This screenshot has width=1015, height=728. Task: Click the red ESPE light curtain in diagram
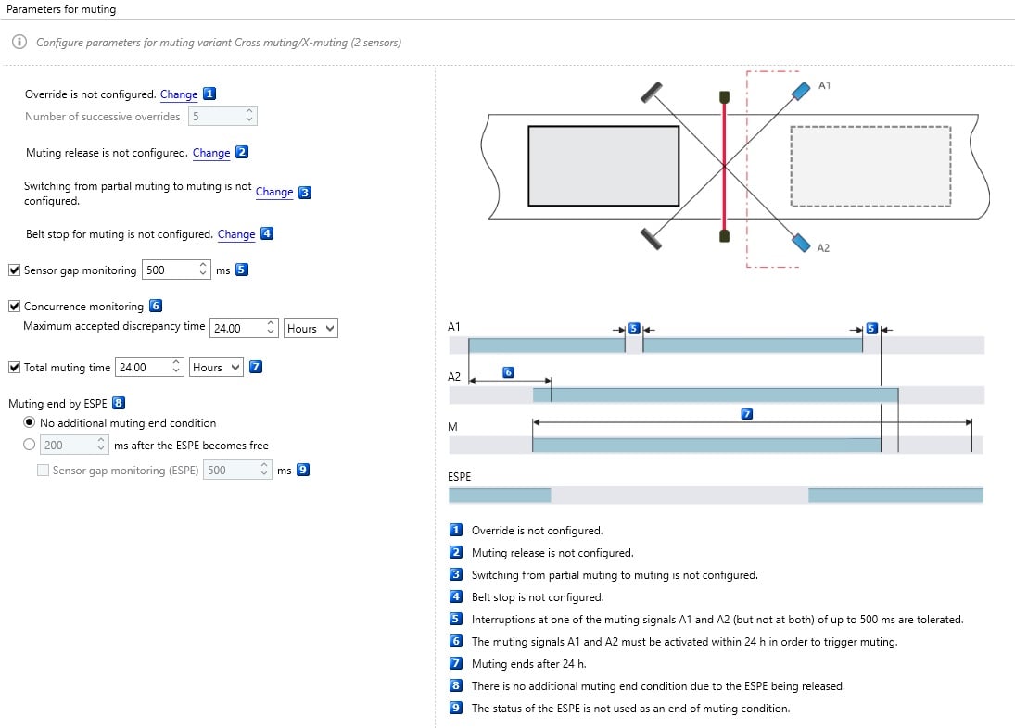[724, 167]
